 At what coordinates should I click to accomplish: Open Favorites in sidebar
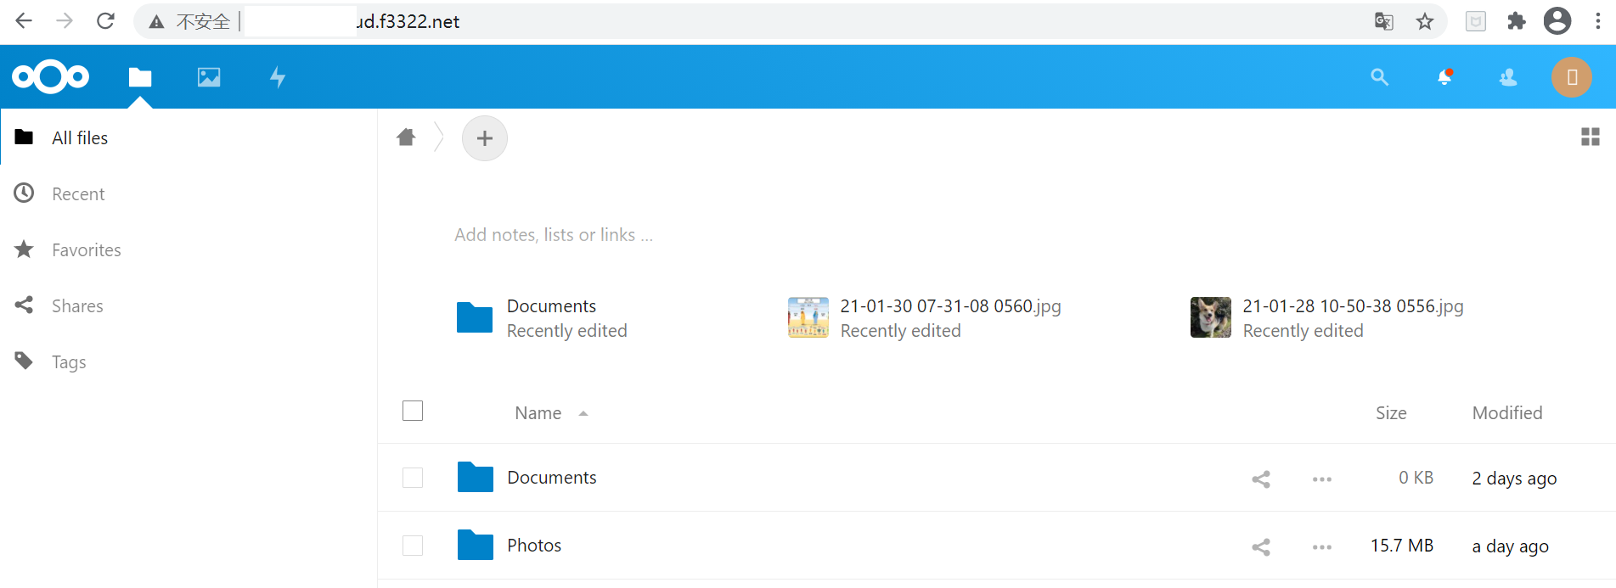click(86, 250)
